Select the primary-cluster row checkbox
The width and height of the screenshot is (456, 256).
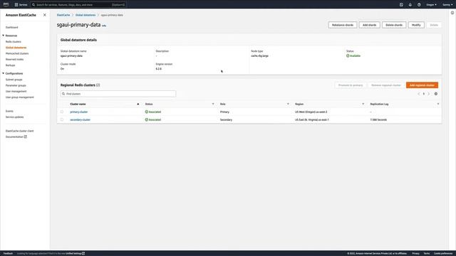click(x=62, y=112)
